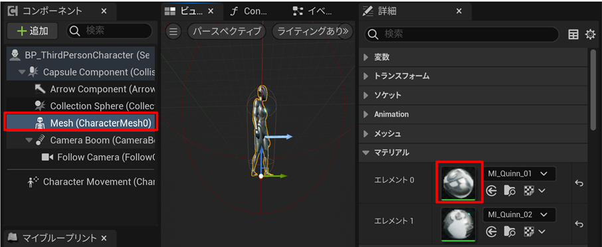Reset Element 0 material to default arrow
The width and height of the screenshot is (602, 247).
pos(579,183)
